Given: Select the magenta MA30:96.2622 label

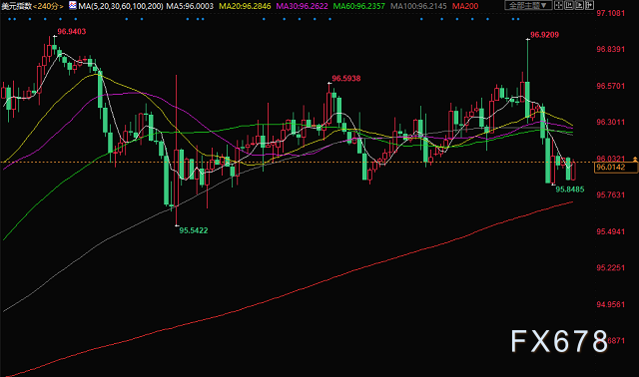Looking at the screenshot, I should click(302, 6).
